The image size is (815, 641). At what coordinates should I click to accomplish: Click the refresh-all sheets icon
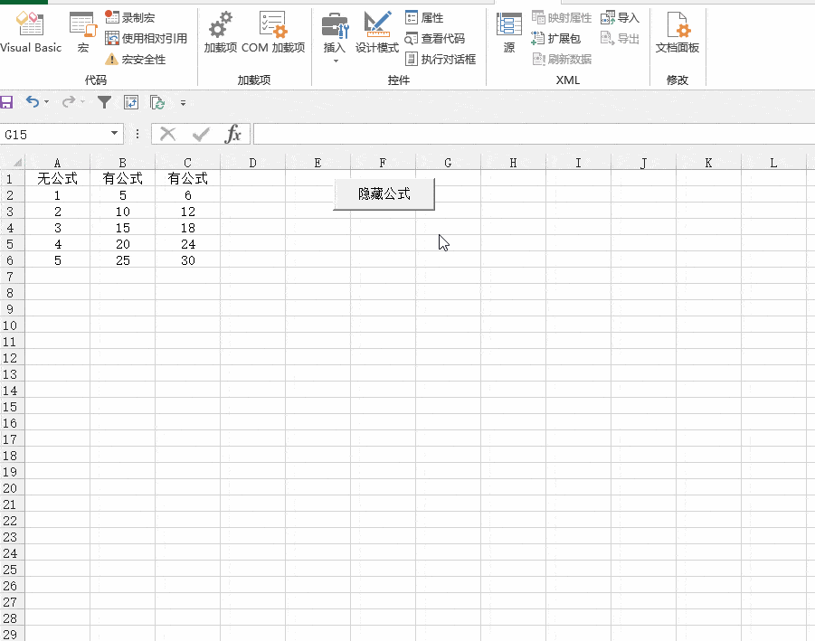157,102
